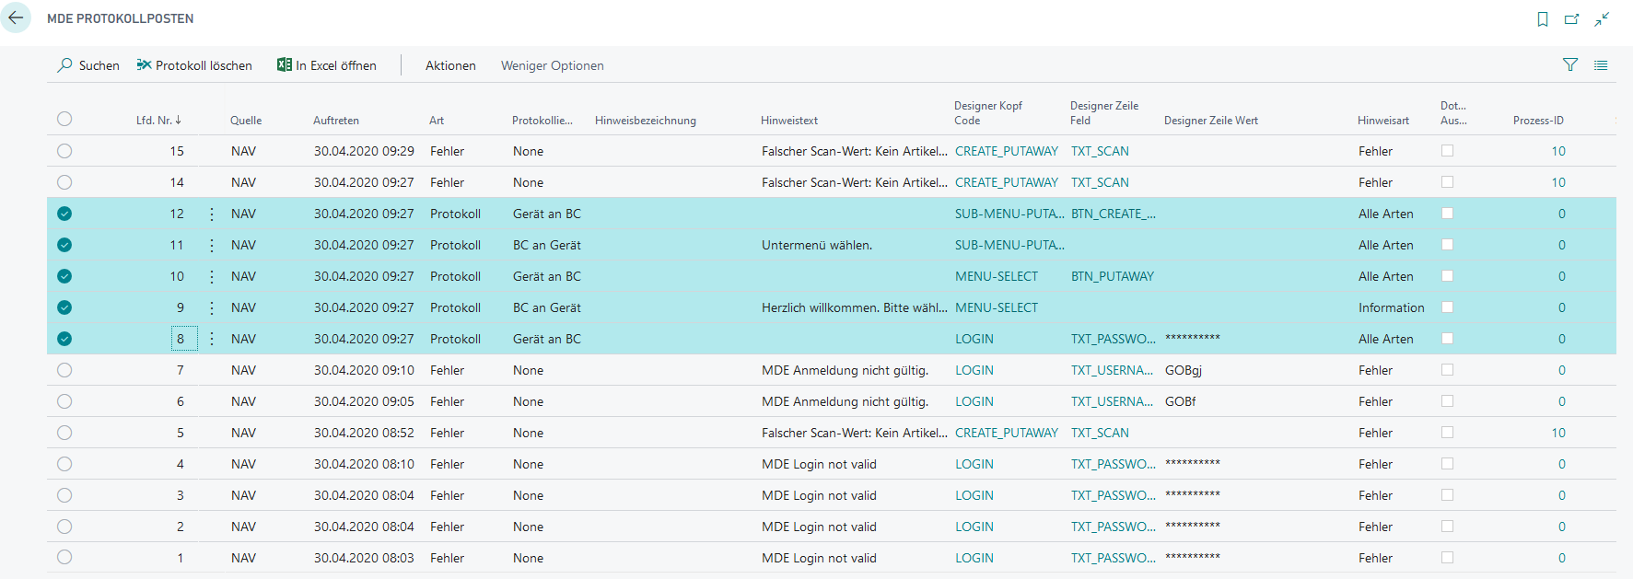Open page in new window icon
Viewport: 1633px width, 579px height.
pyautogui.click(x=1572, y=19)
